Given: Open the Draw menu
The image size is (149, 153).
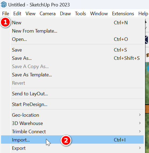Looking at the screenshot, I should pos(65,14).
